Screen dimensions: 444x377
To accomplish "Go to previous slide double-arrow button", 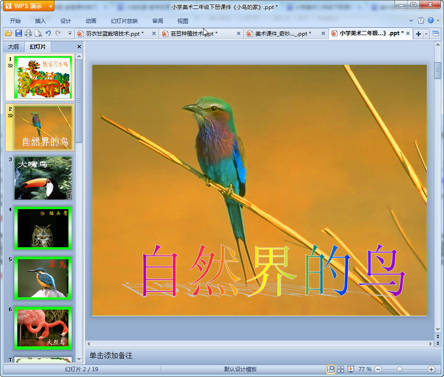I will (x=438, y=336).
